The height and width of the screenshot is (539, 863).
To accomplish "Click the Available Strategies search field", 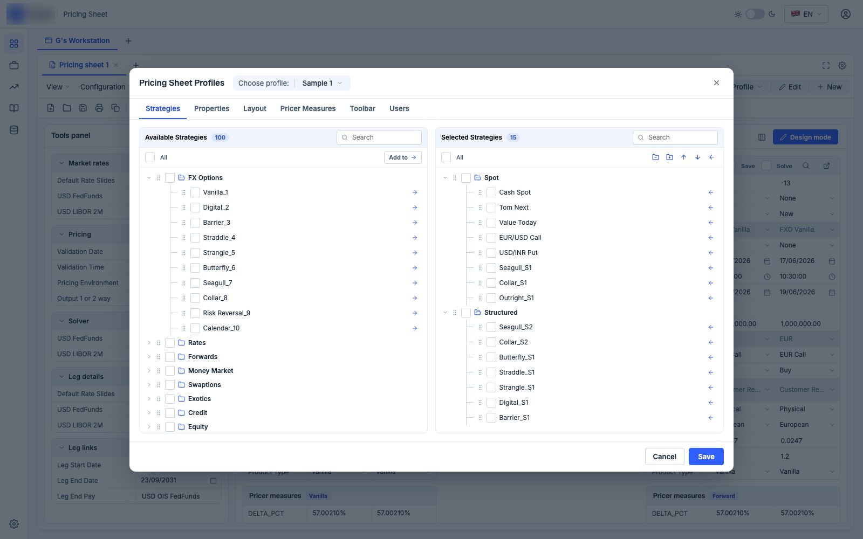I will click(379, 137).
